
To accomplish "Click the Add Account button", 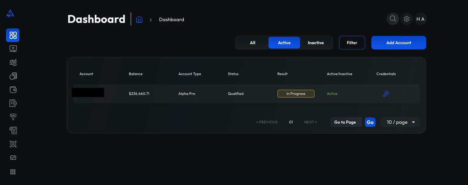I will coord(399,43).
